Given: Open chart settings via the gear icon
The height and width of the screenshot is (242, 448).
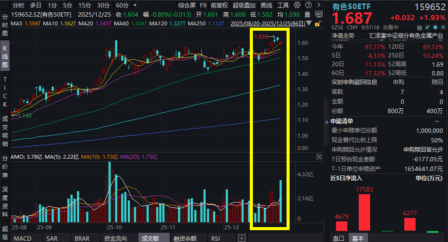Looking at the screenshot, I should tap(297, 6).
